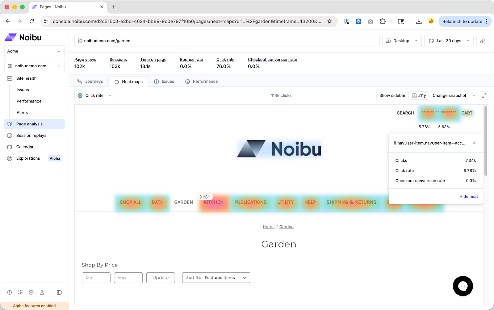Open the Desktop device dropdown
494x310 pixels.
click(x=402, y=41)
